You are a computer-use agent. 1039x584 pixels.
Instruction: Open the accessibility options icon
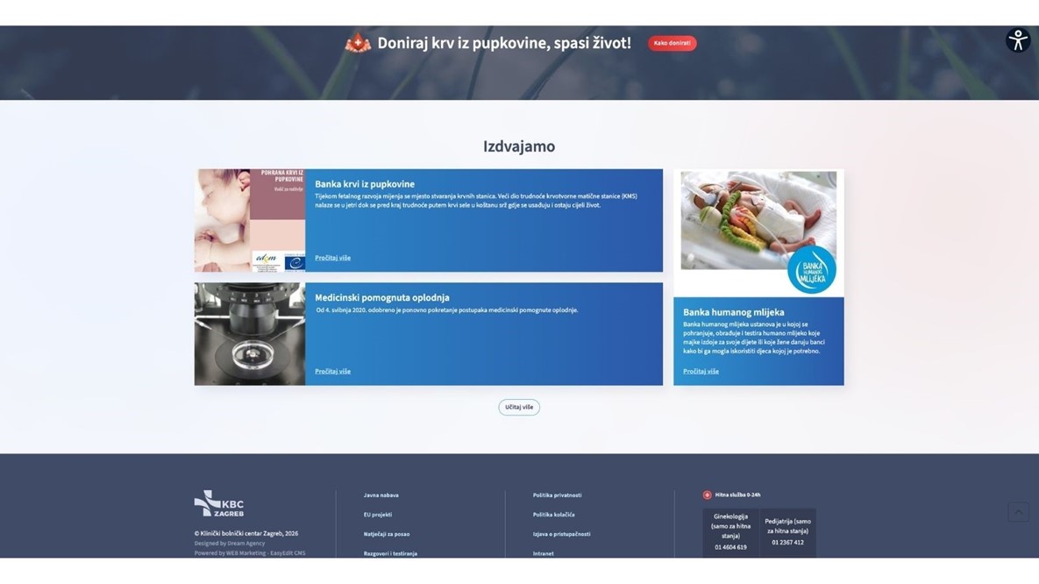(1017, 40)
